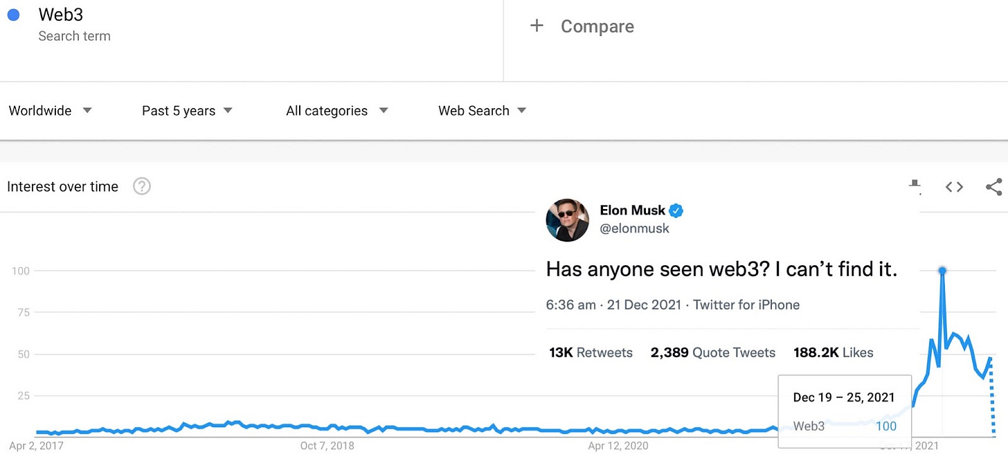Click the download CSV icon
1008x470 pixels.
(915, 184)
